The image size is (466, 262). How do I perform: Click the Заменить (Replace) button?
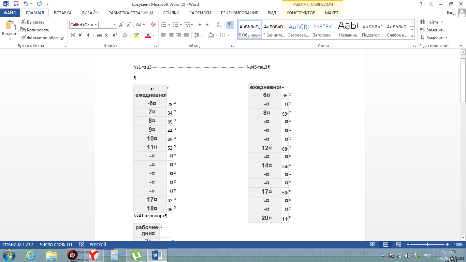point(432,30)
